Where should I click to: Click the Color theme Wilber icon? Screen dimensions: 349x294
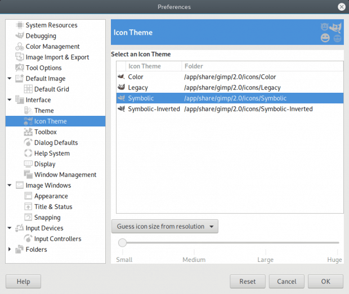coord(121,76)
